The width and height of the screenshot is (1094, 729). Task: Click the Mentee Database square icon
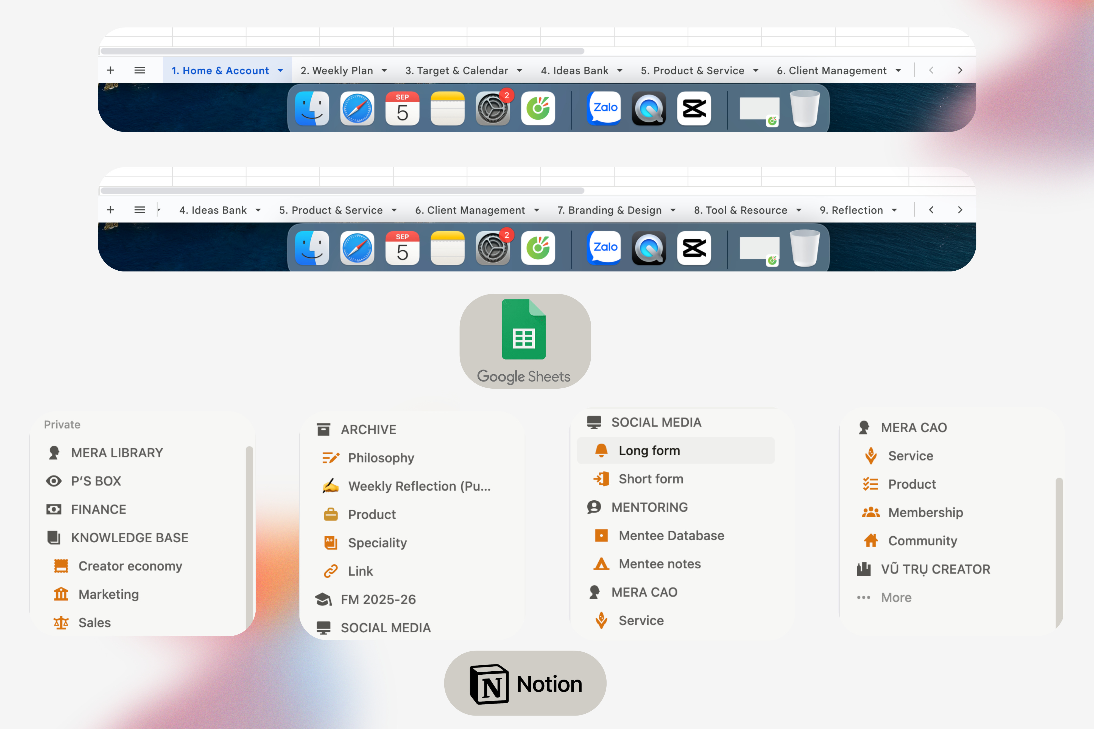click(x=601, y=535)
